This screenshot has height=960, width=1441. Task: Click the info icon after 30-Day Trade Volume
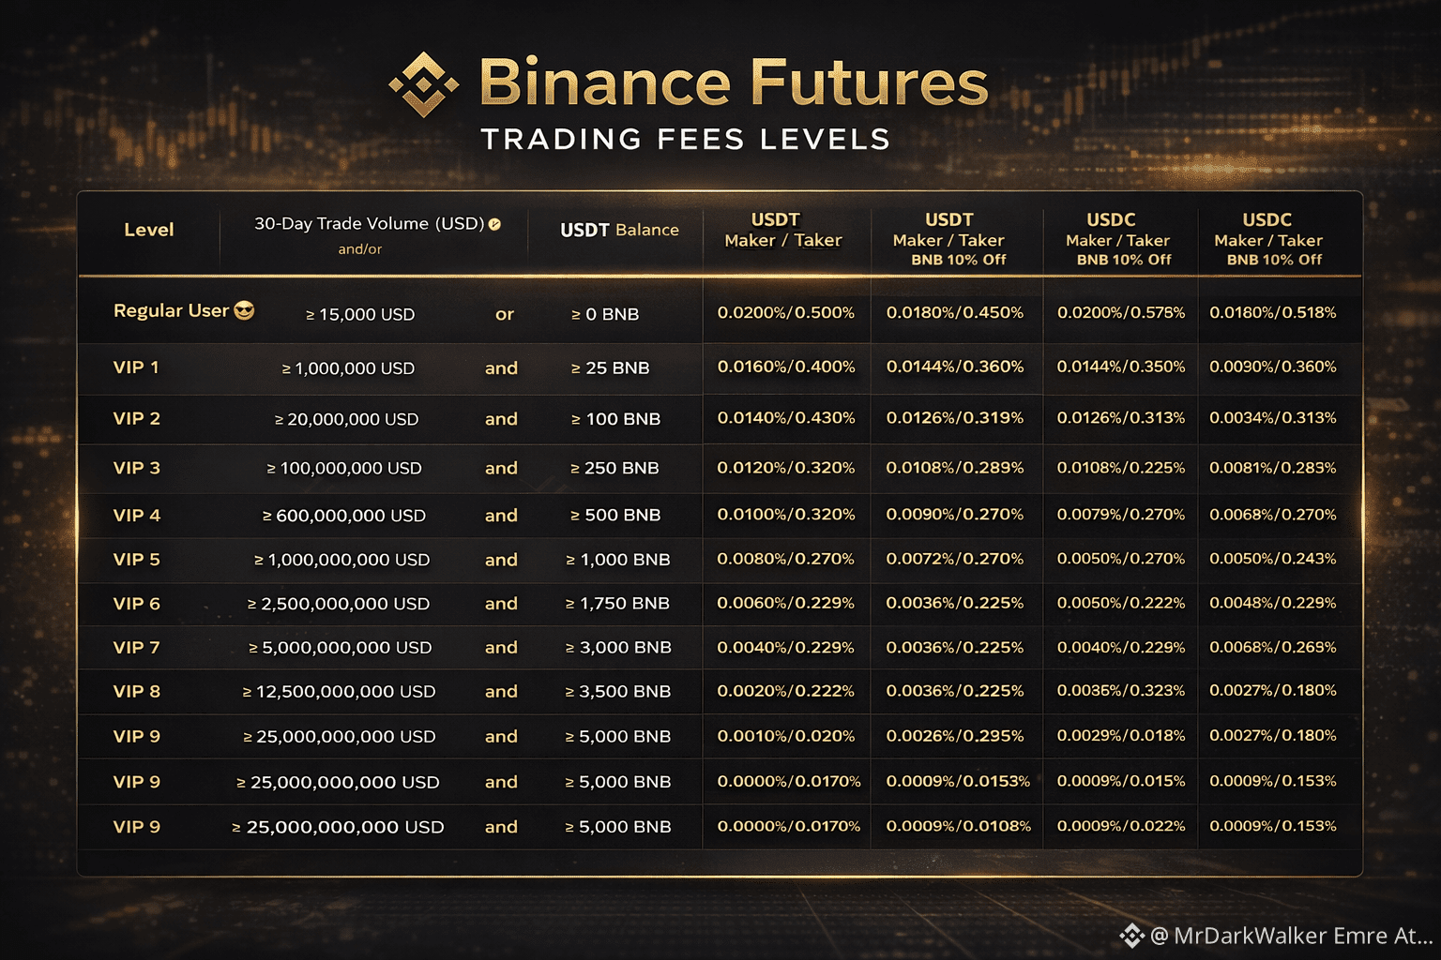[494, 224]
